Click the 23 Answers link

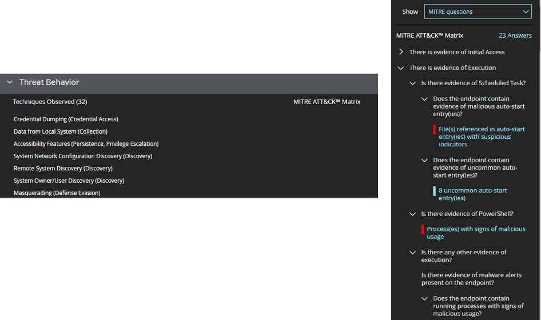(x=515, y=35)
